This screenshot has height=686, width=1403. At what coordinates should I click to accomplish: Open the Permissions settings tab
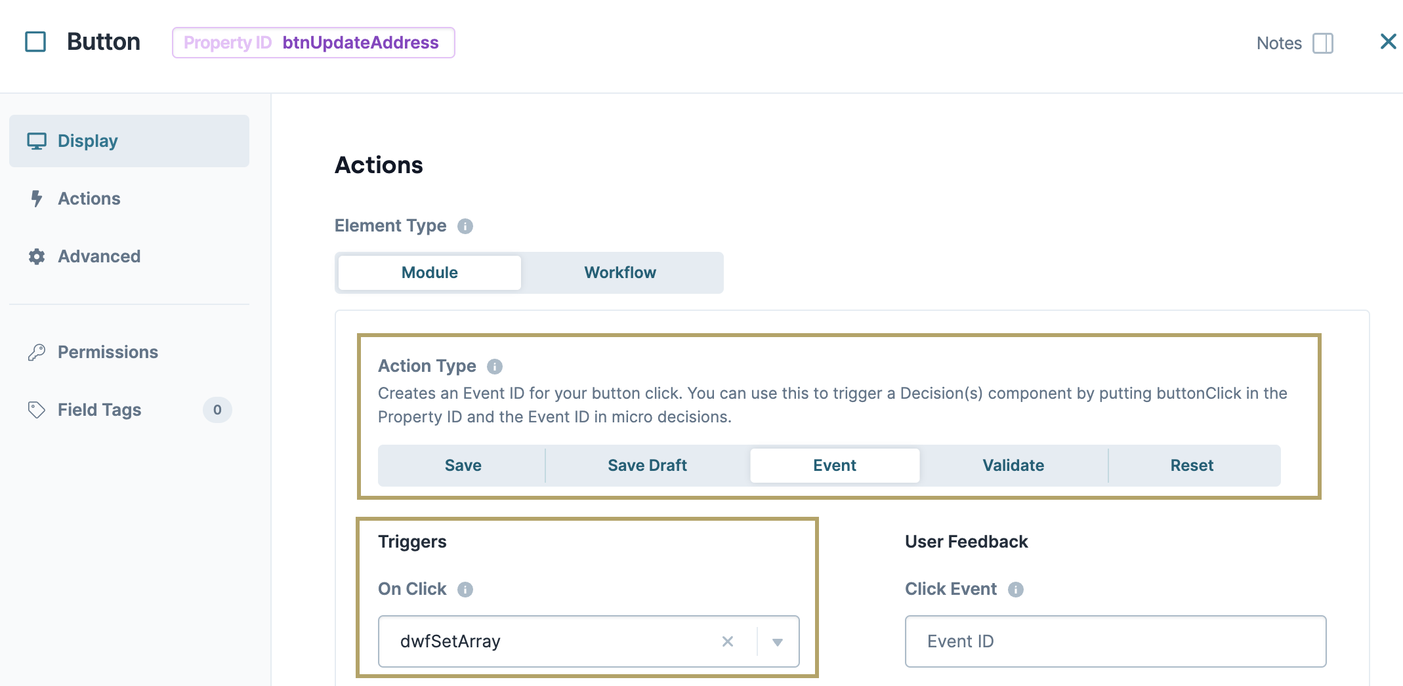click(129, 352)
